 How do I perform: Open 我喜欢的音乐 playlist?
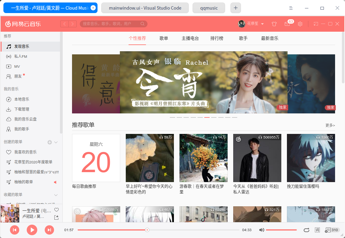tap(30, 152)
